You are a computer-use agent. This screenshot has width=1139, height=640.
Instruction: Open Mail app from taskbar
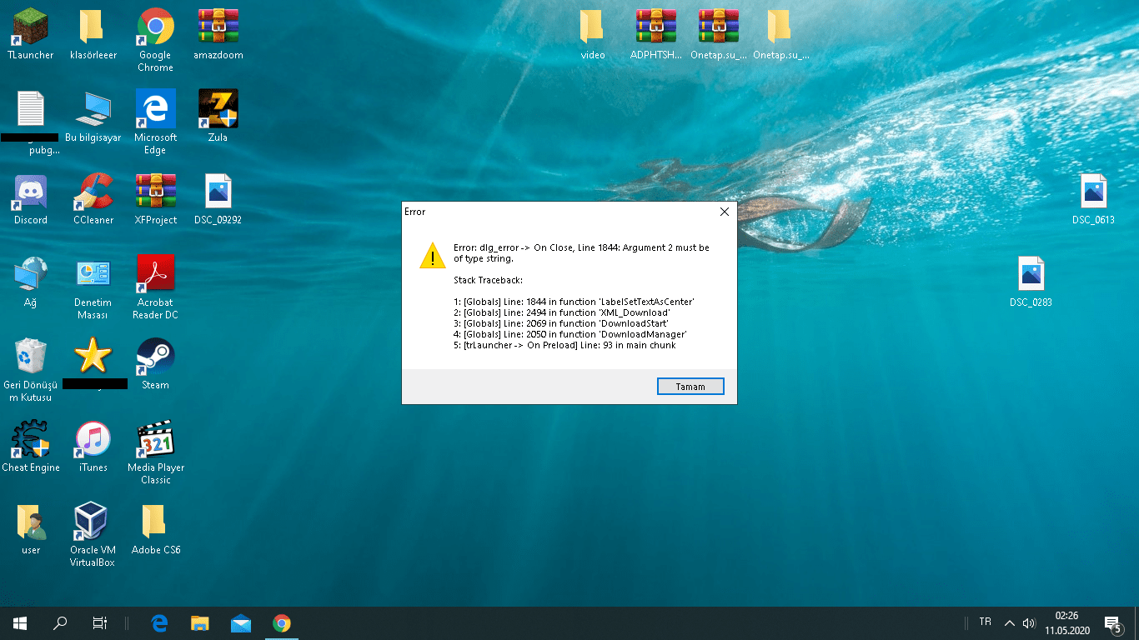pyautogui.click(x=241, y=623)
